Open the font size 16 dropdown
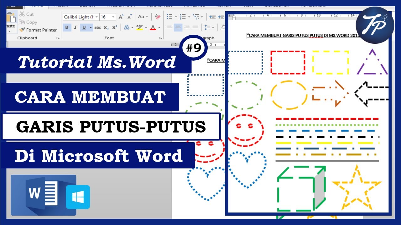The height and width of the screenshot is (225, 401). [x=113, y=17]
